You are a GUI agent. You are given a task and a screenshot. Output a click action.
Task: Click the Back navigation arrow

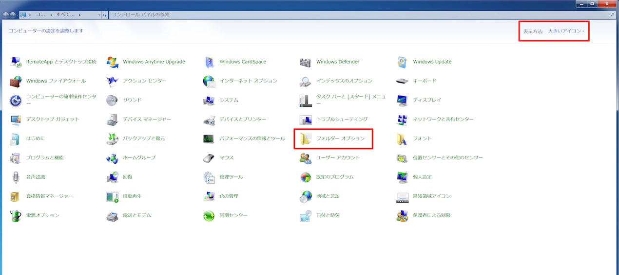tap(6, 15)
